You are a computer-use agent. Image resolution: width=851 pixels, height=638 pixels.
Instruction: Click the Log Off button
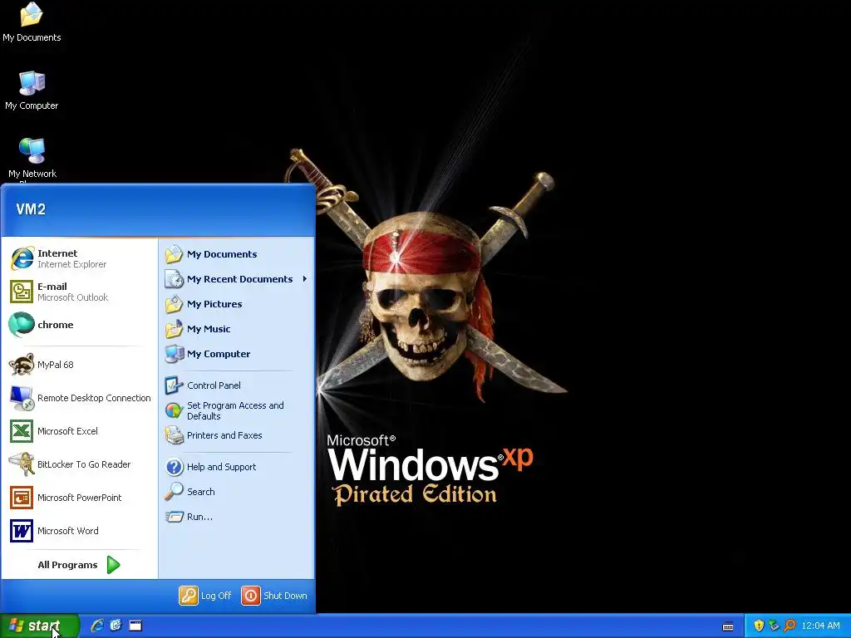[206, 596]
